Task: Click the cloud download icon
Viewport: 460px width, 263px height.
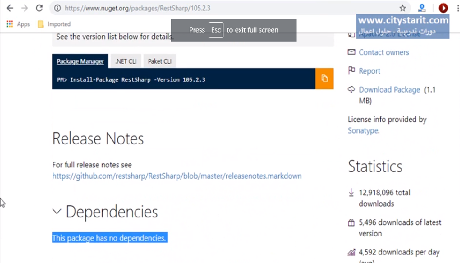Action: pyautogui.click(x=351, y=89)
